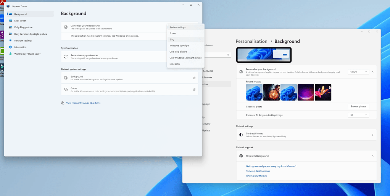390x196 pixels.
Task: Open external link icon on the Colors row
Action: click(x=194, y=89)
